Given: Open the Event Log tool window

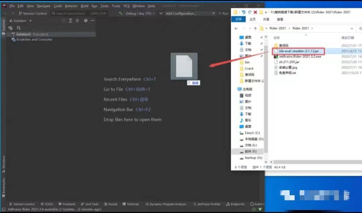Looking at the screenshot, I should (257, 204).
